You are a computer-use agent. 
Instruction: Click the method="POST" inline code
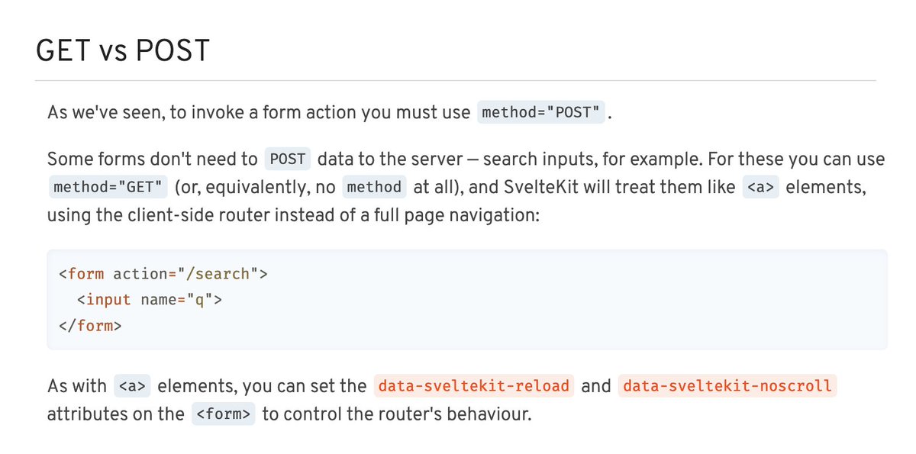pos(542,113)
